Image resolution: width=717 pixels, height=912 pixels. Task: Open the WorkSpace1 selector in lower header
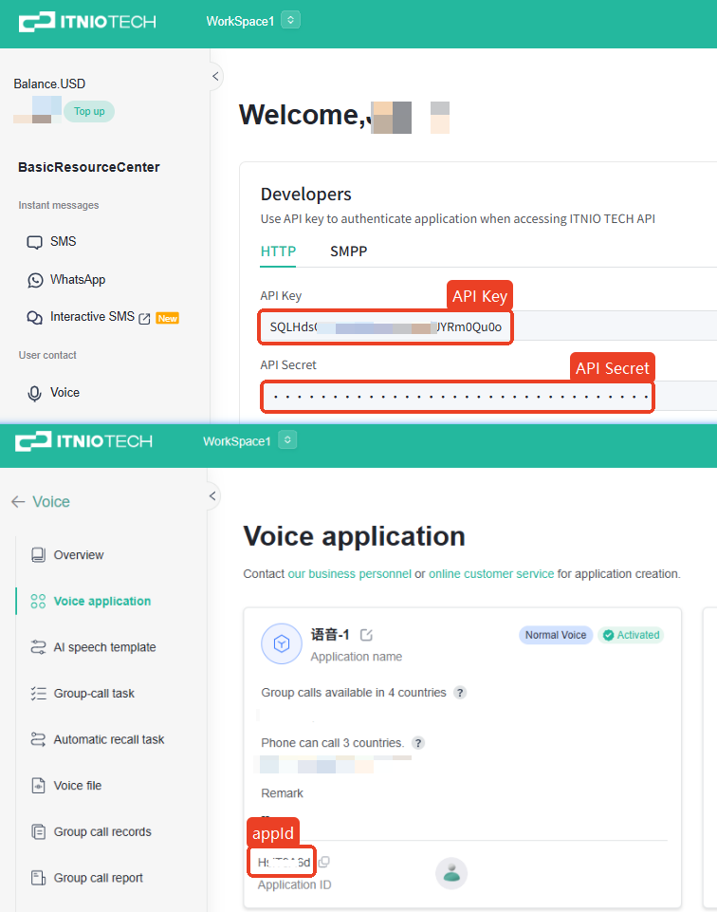(x=287, y=440)
